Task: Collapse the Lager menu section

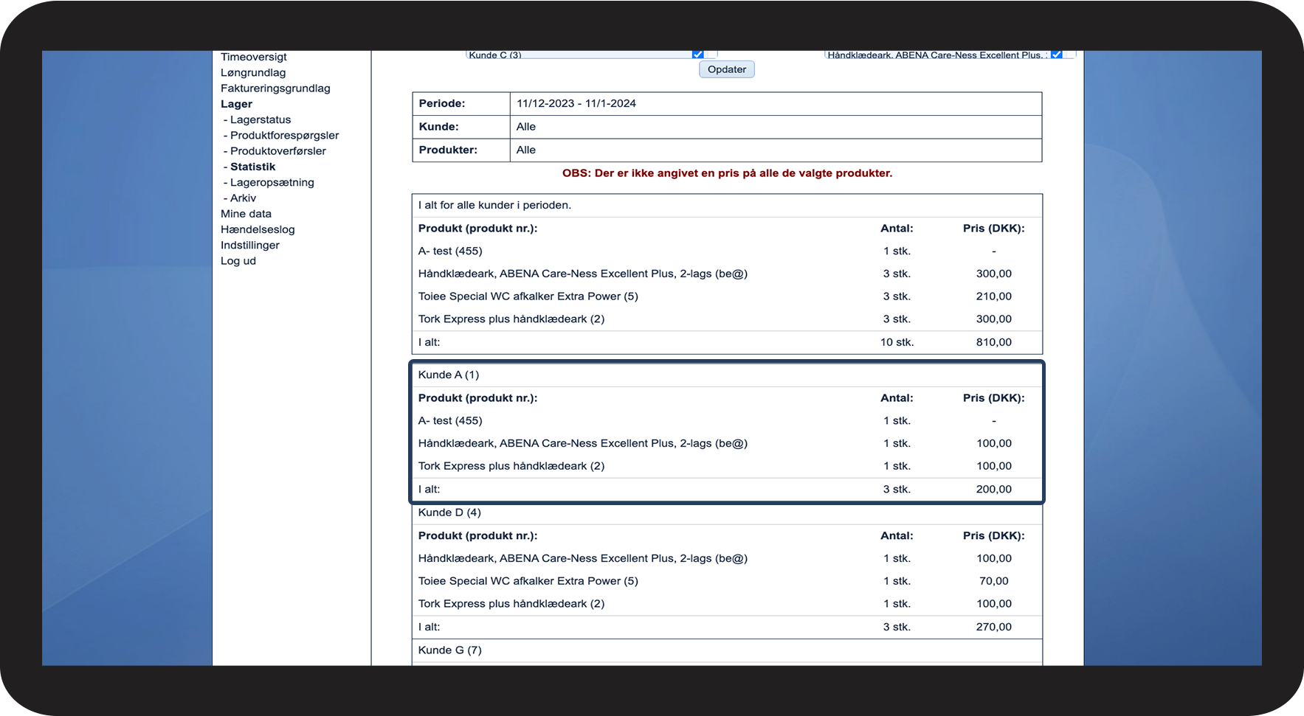Action: pos(236,104)
